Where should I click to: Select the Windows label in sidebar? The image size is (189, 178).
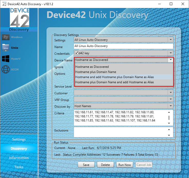17,37
